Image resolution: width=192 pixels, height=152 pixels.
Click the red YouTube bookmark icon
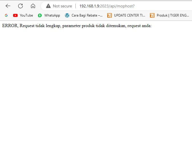[15, 15]
